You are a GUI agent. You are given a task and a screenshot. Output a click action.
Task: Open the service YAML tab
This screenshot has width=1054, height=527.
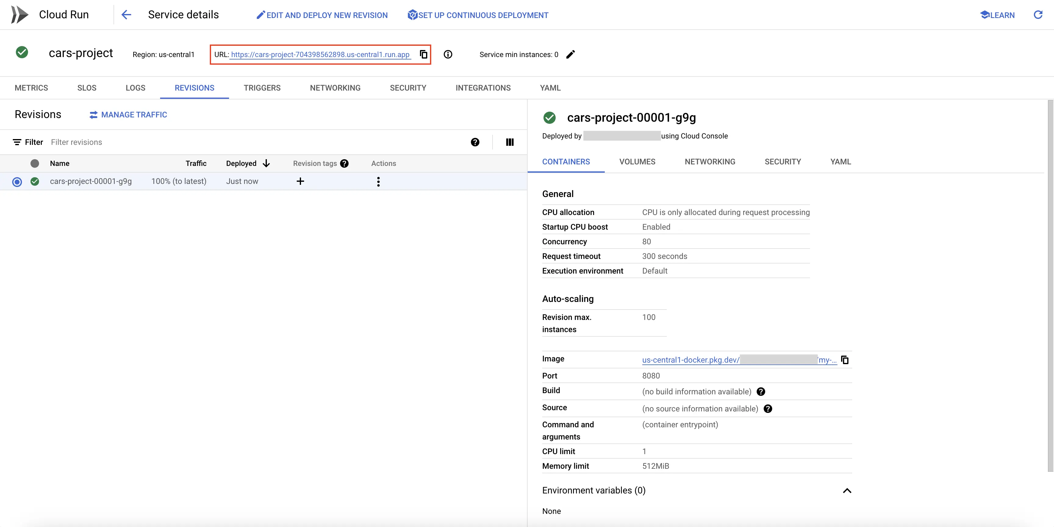point(550,88)
